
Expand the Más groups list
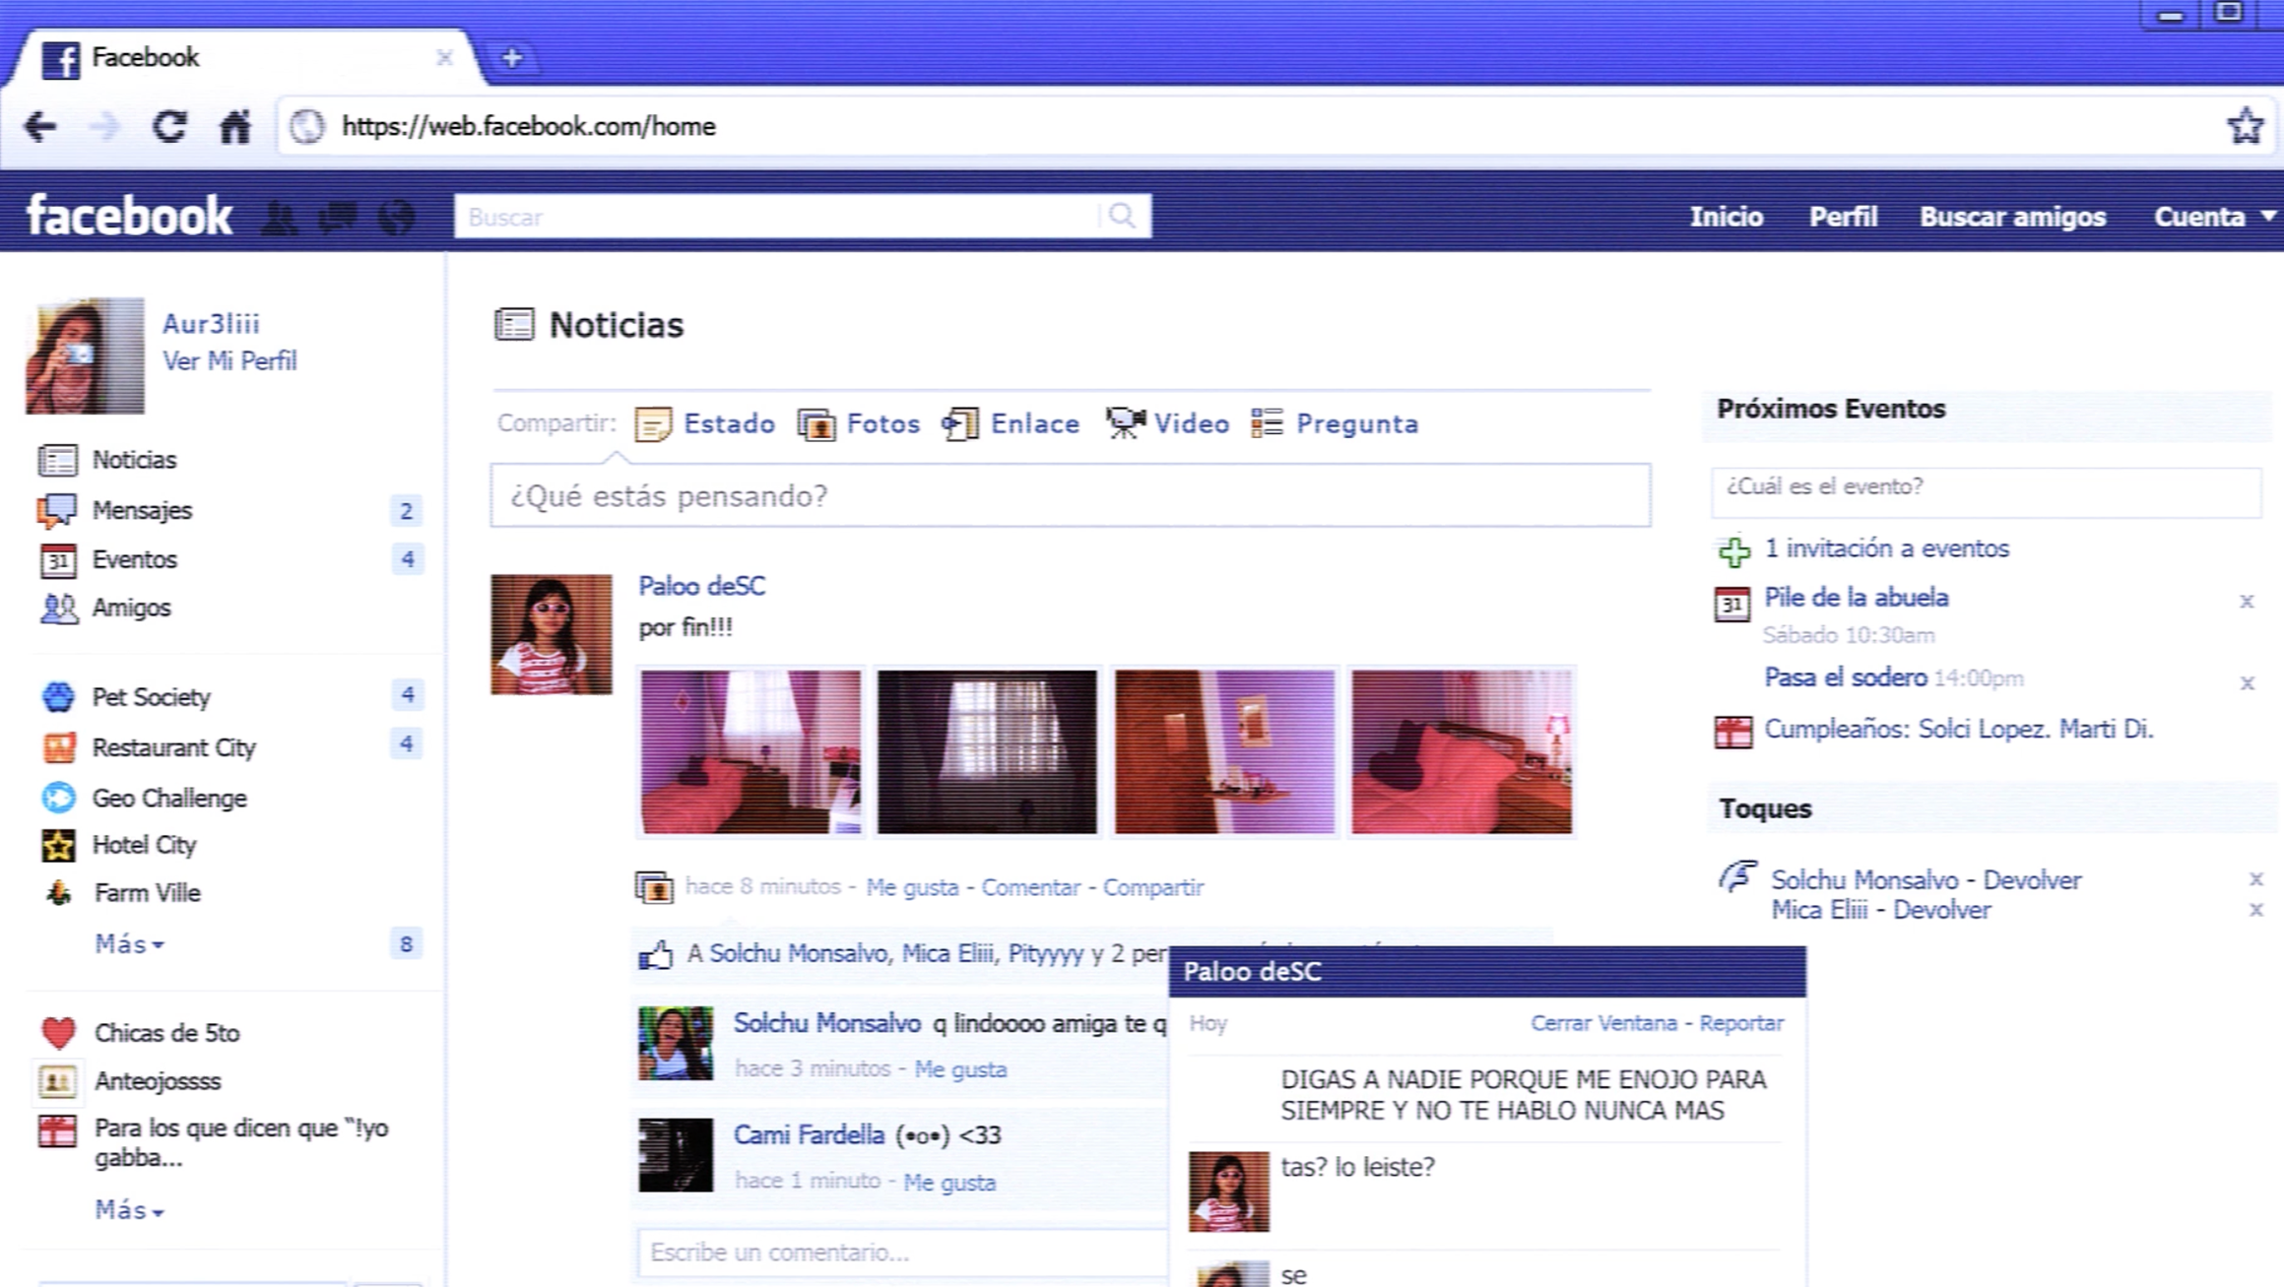coord(129,1210)
